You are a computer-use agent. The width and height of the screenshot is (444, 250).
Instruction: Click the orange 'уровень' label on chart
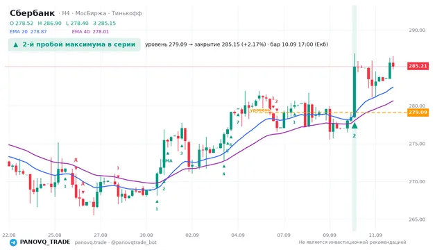tap(260, 110)
